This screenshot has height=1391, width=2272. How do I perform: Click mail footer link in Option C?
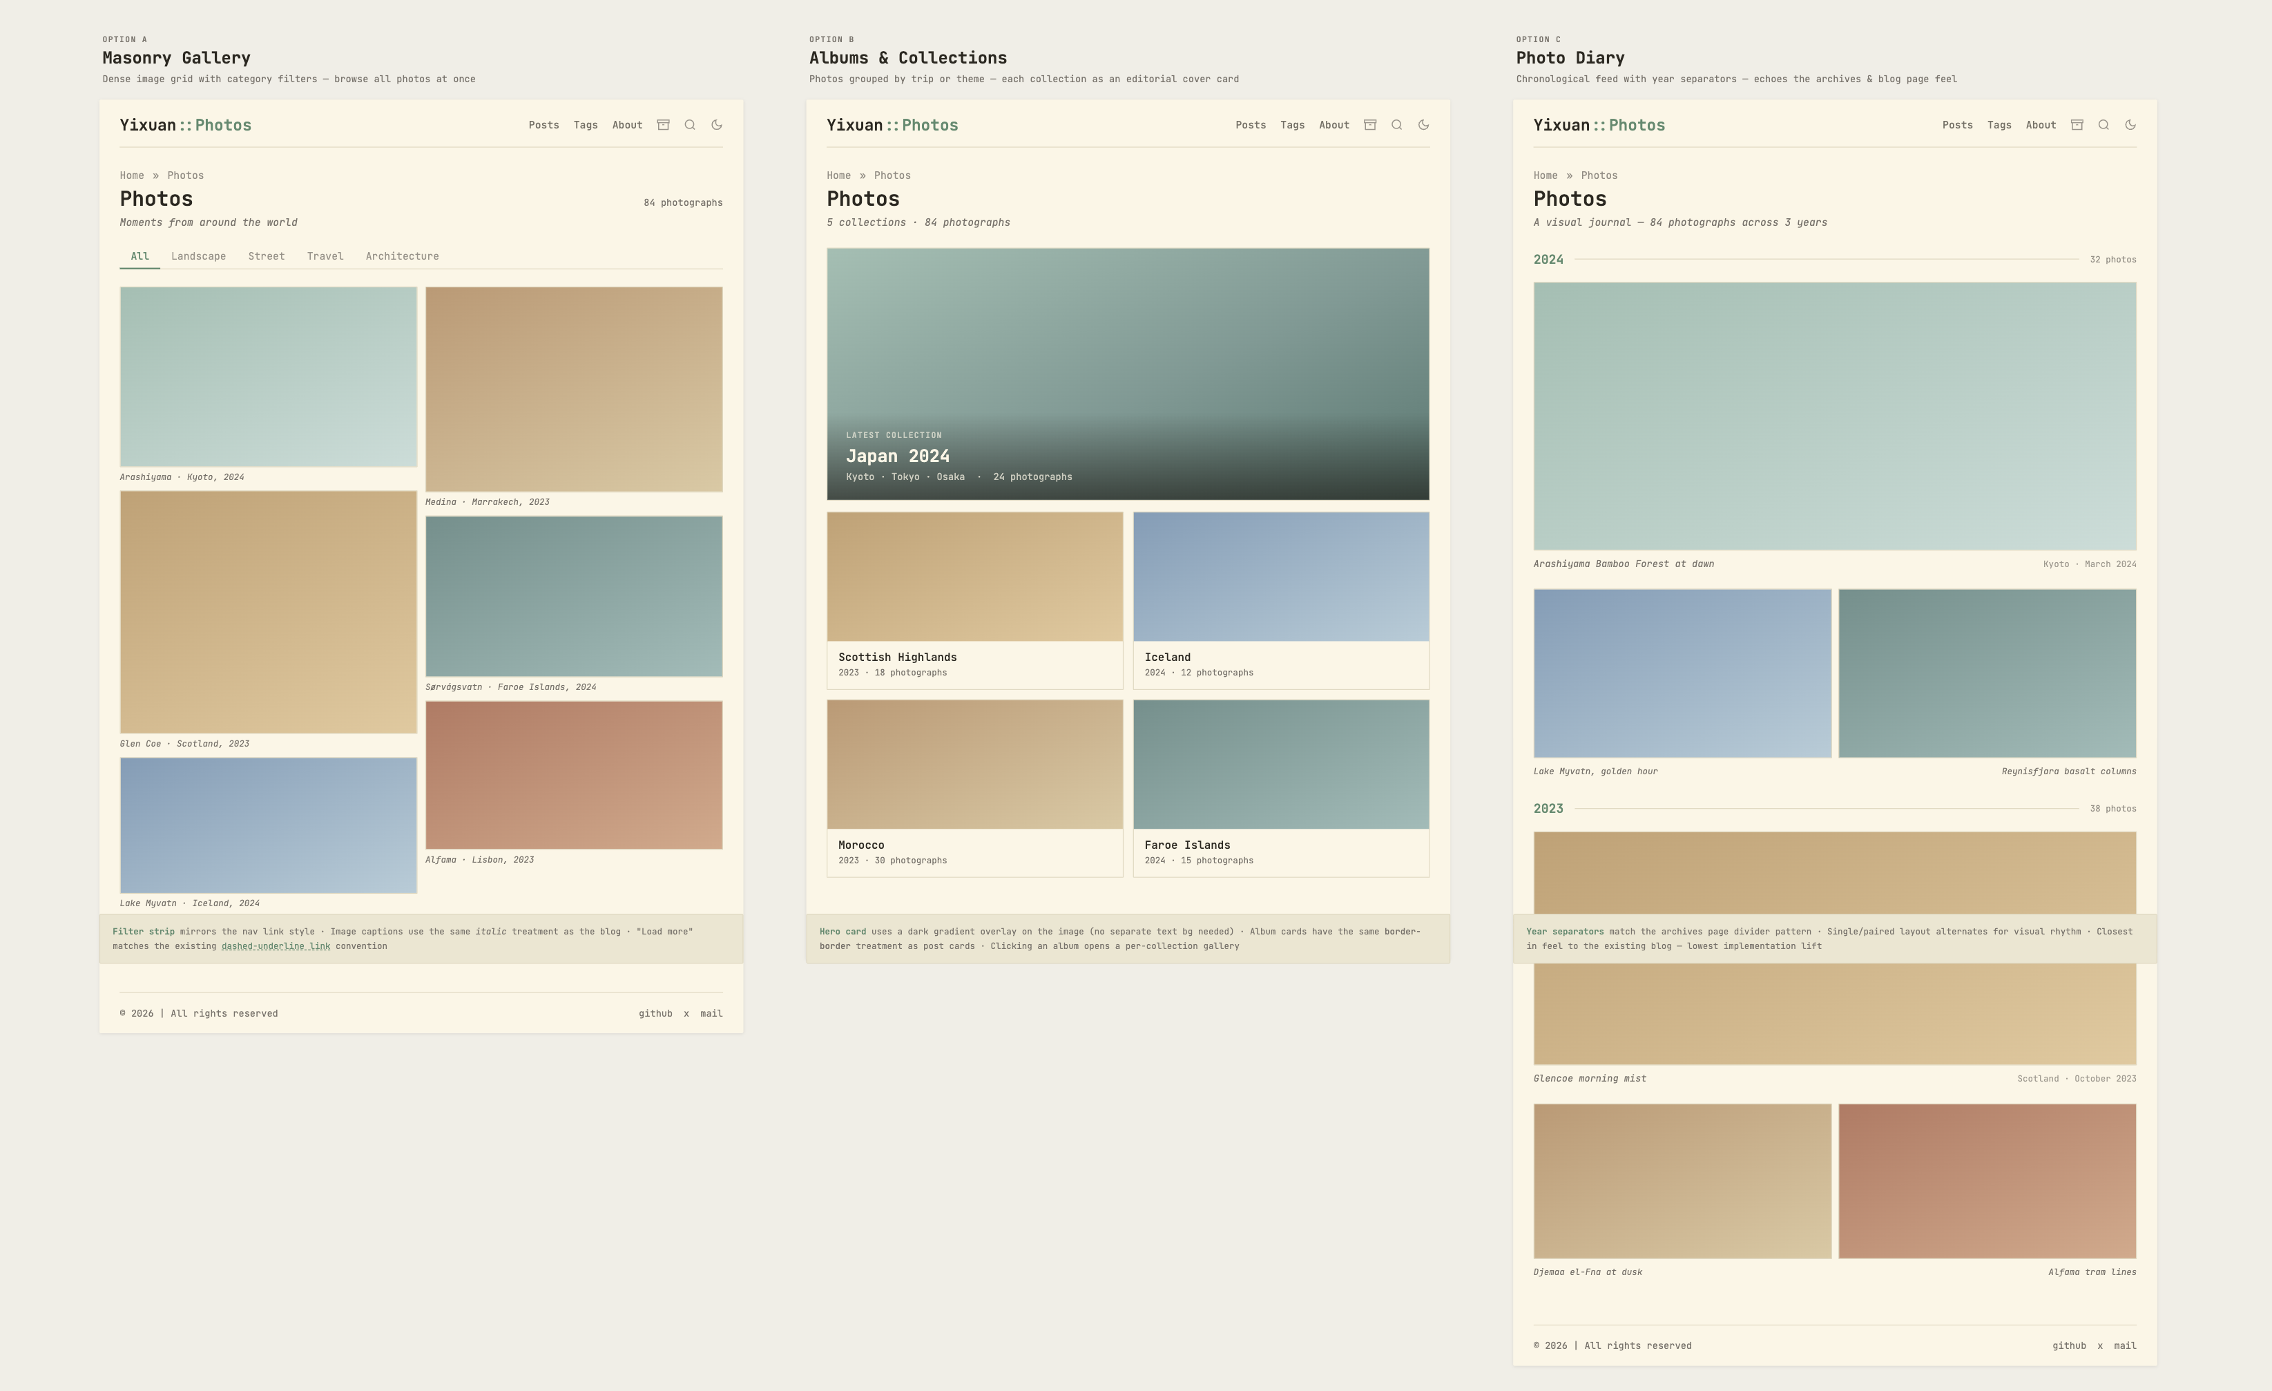coord(2126,1346)
